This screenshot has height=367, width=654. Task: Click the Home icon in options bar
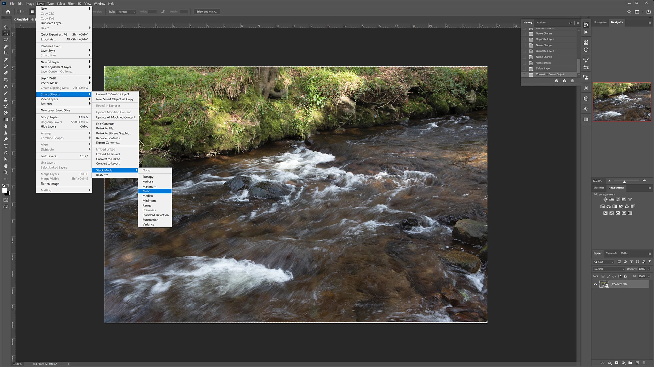[8, 12]
